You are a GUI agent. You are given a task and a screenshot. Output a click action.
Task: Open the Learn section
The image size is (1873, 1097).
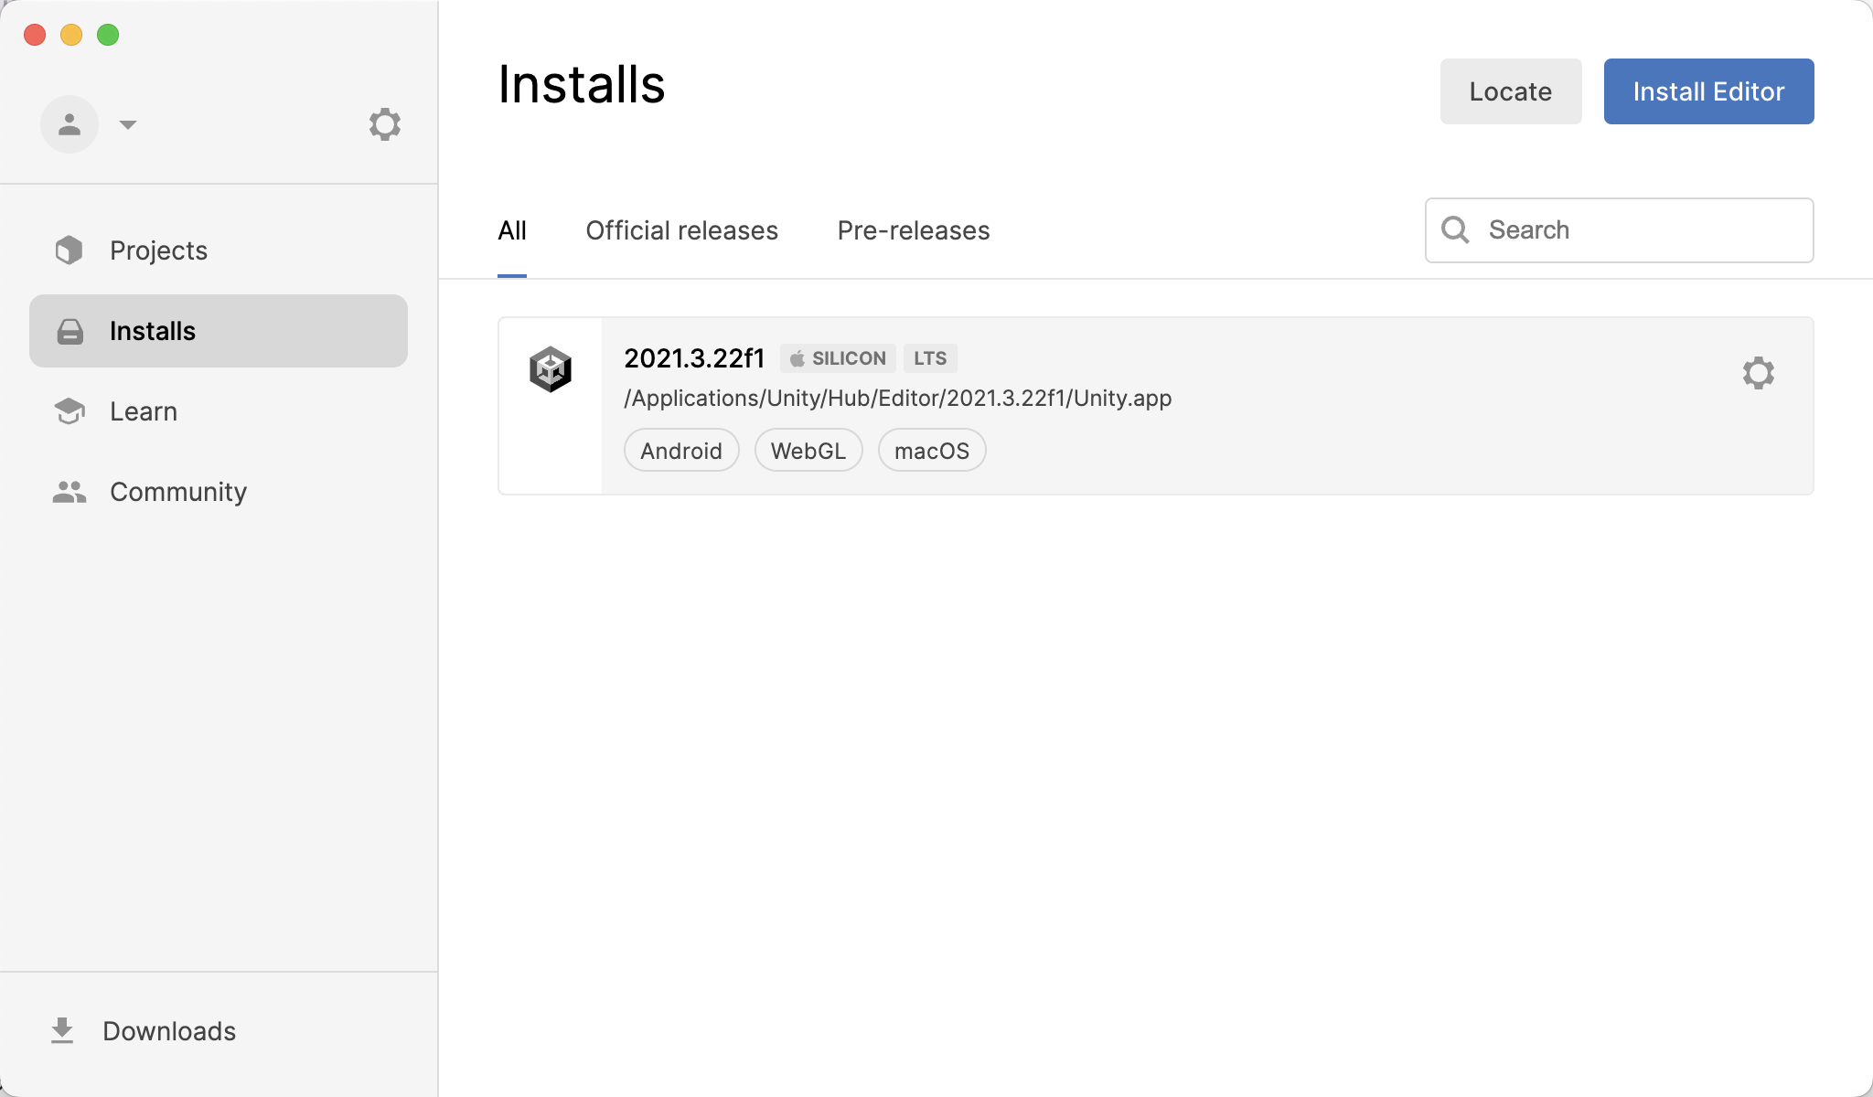pos(219,411)
